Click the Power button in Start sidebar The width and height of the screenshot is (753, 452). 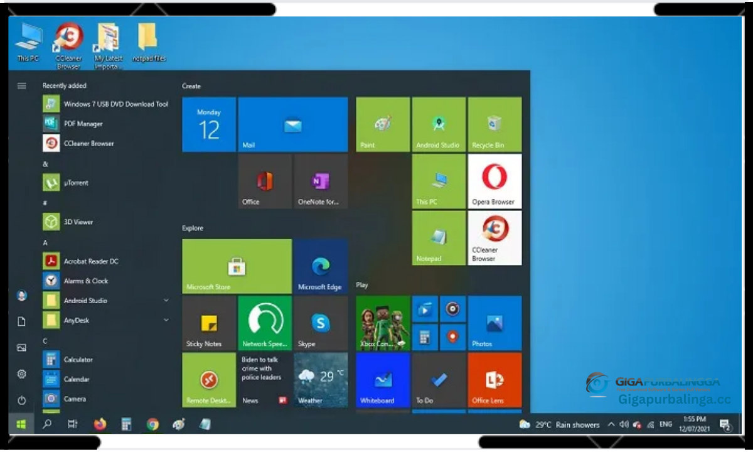click(x=22, y=400)
